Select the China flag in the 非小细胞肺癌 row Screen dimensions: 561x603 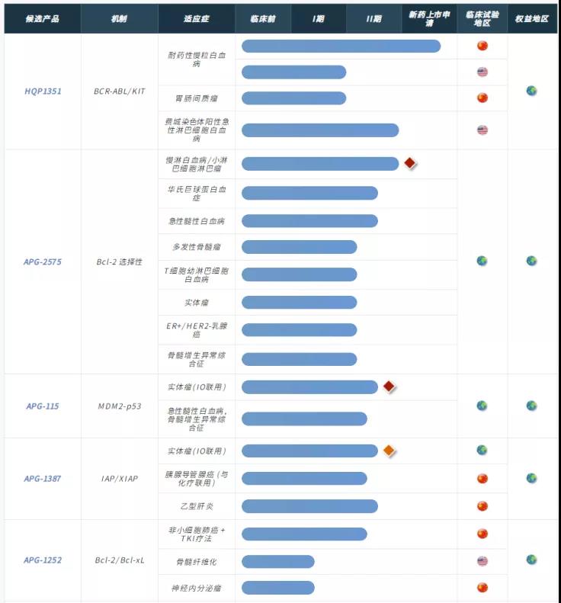[482, 534]
